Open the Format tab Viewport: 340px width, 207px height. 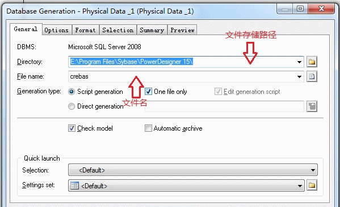86,30
